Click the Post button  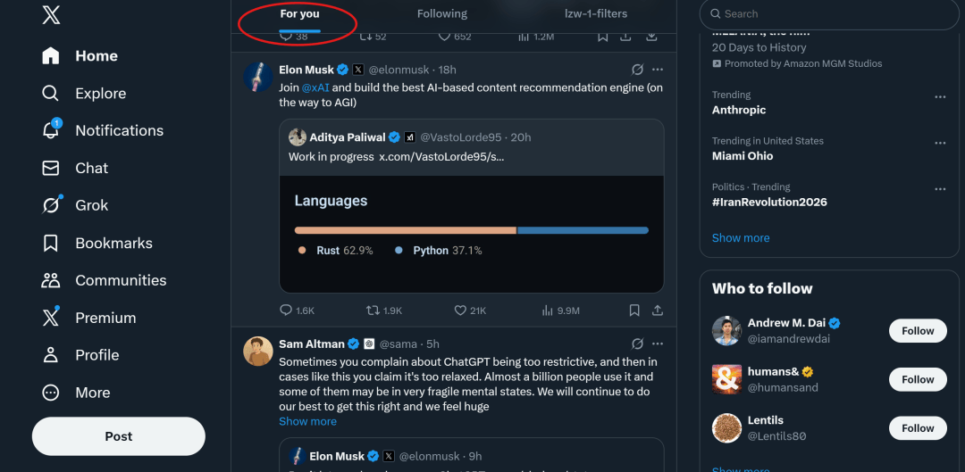click(x=119, y=436)
